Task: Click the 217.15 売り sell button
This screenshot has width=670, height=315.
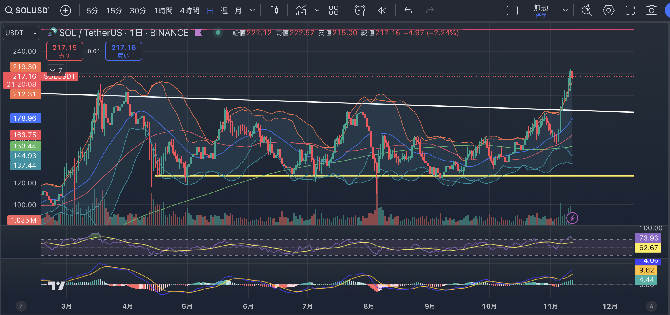Action: [x=64, y=51]
